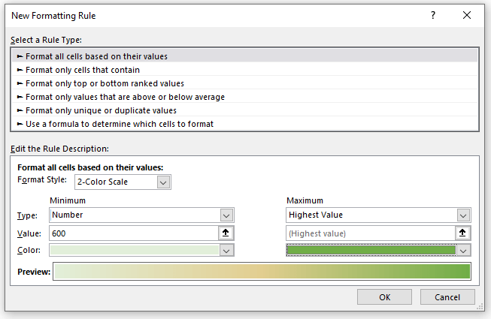
Task: Pick 'Format only values above or below average'
Action: (x=125, y=97)
